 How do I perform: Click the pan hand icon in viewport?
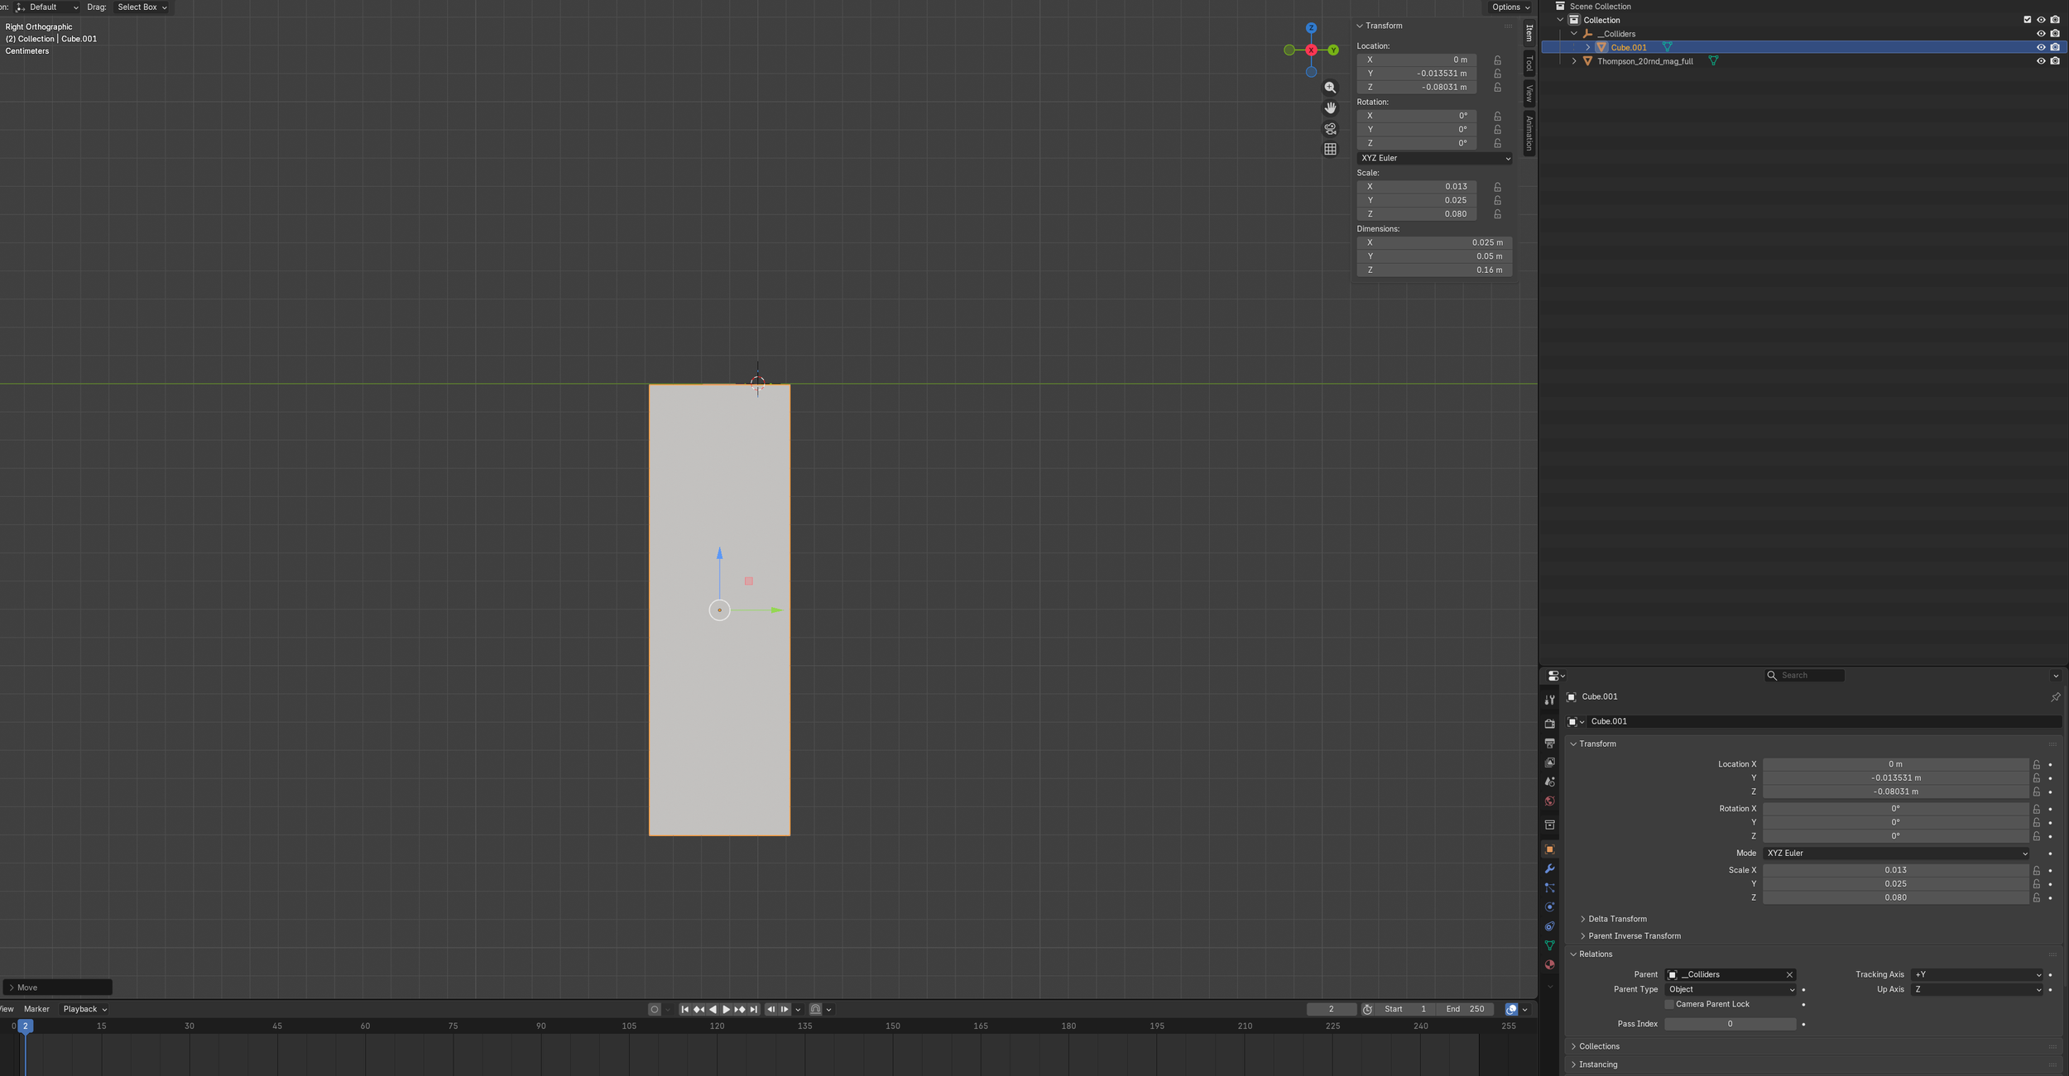(1330, 108)
